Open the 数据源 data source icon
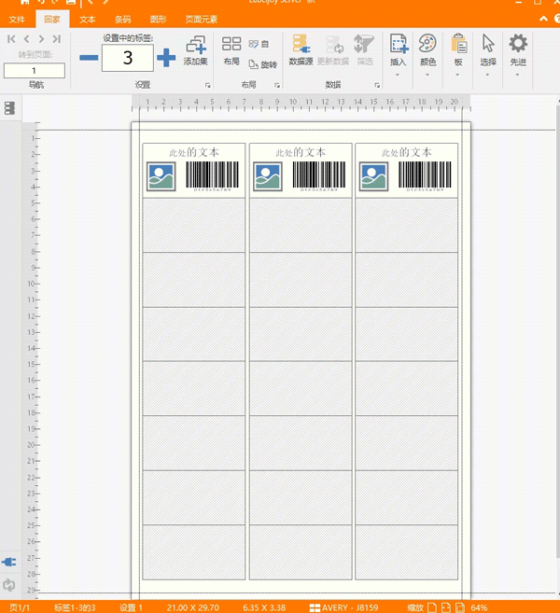 click(301, 50)
